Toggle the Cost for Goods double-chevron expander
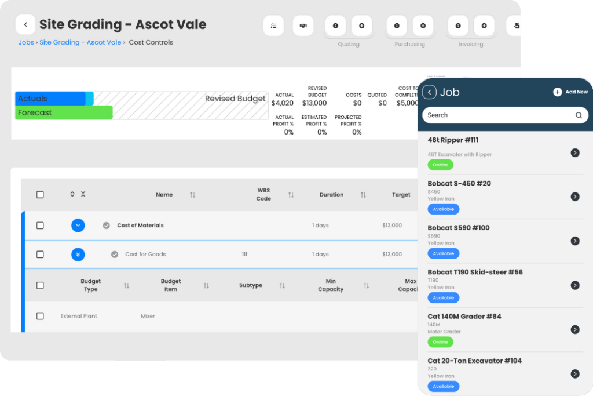Image resolution: width=593 pixels, height=396 pixels. click(78, 255)
